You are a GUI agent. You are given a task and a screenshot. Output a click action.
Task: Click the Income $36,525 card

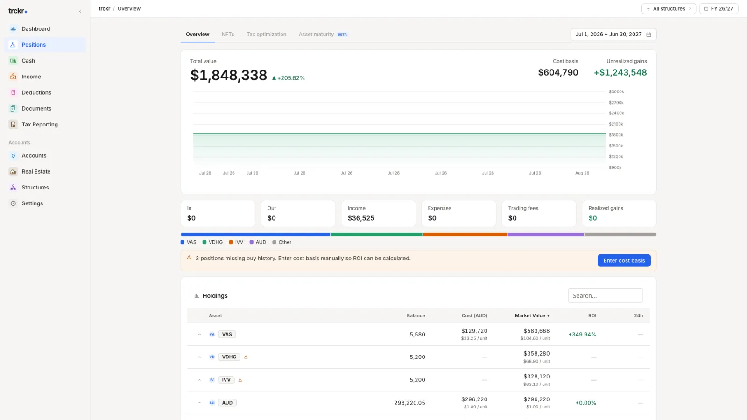[378, 214]
